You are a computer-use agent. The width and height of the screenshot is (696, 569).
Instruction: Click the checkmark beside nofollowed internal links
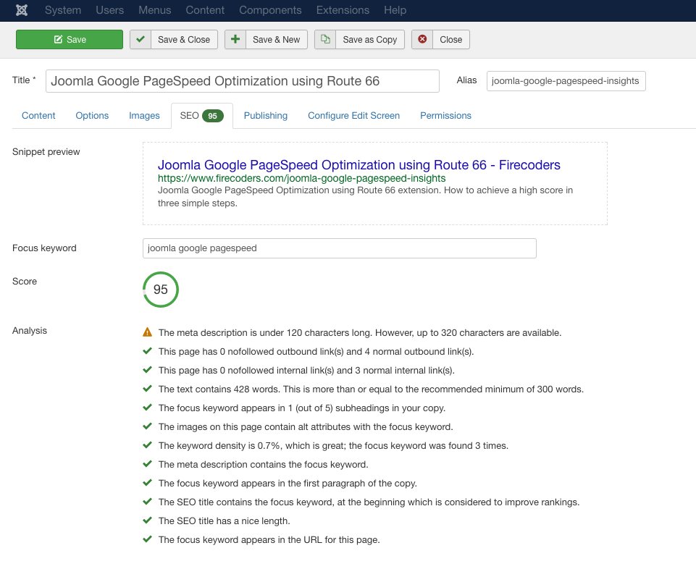pyautogui.click(x=147, y=370)
